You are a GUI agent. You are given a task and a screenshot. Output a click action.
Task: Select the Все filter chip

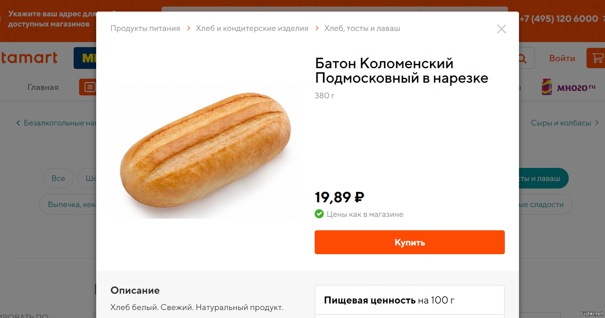click(x=58, y=178)
